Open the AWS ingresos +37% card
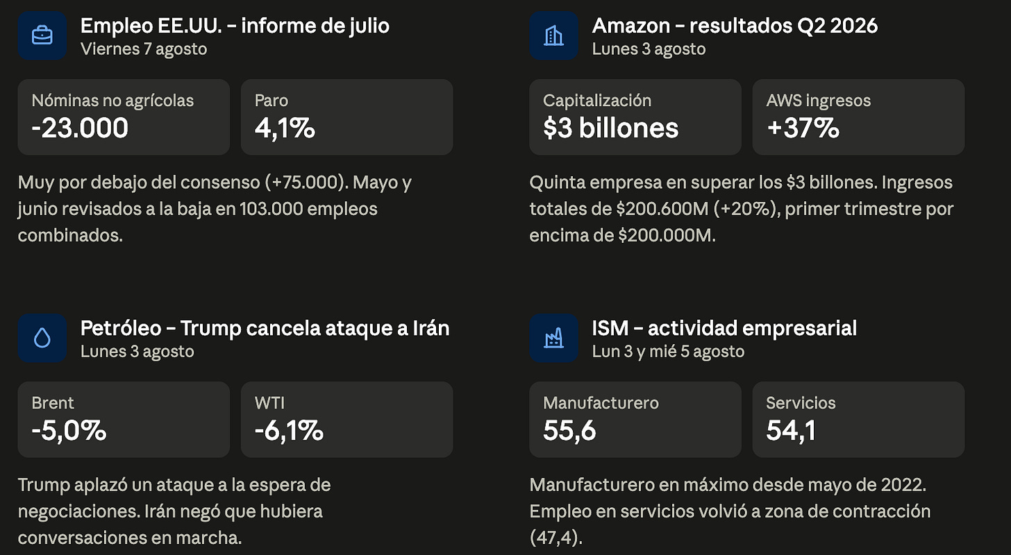 click(x=858, y=117)
